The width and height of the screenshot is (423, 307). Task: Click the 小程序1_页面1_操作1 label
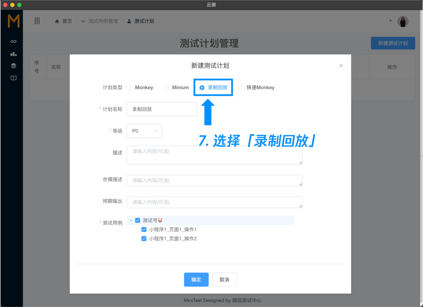pyautogui.click(x=173, y=230)
